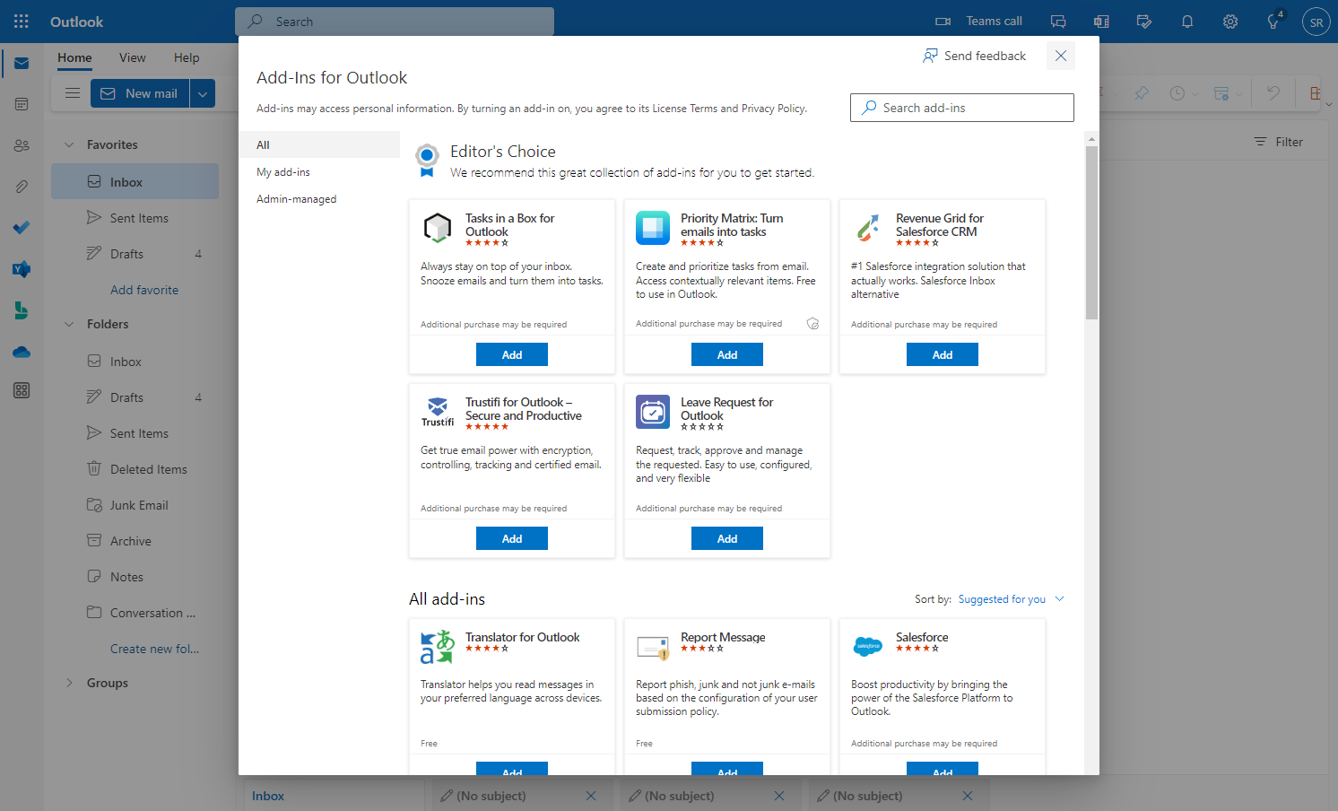Open the Calendar icon in left rail

coord(22,104)
